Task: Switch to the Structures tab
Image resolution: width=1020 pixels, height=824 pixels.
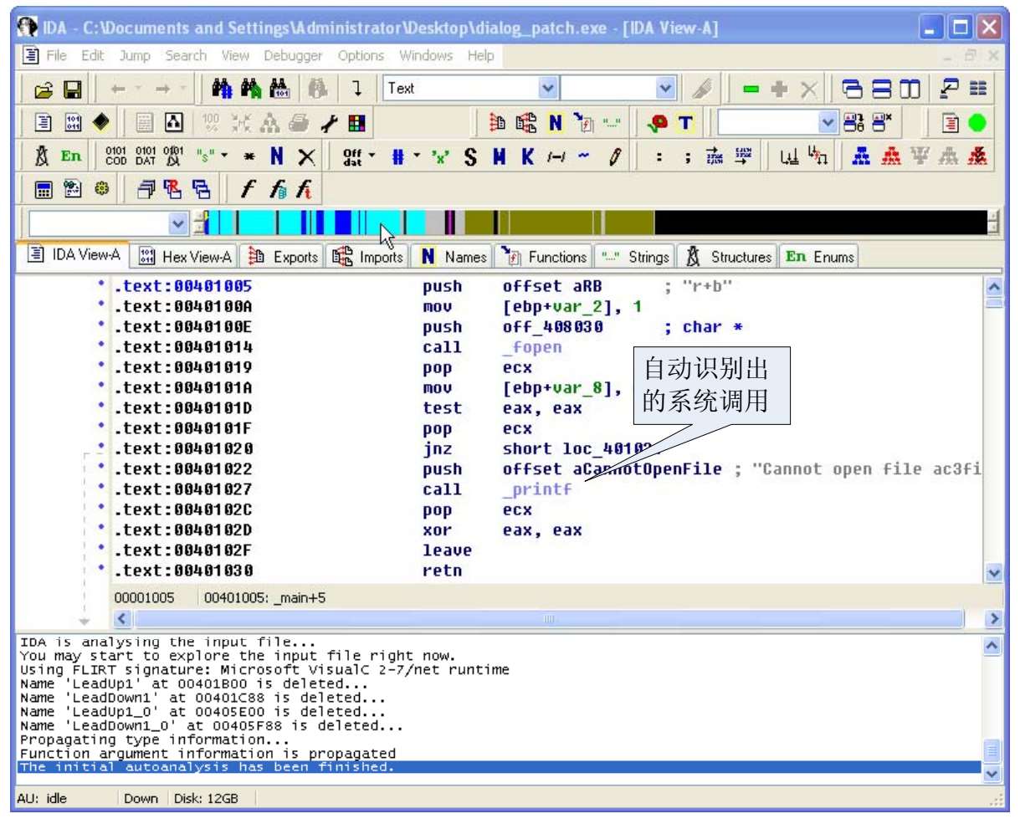Action: coord(727,257)
